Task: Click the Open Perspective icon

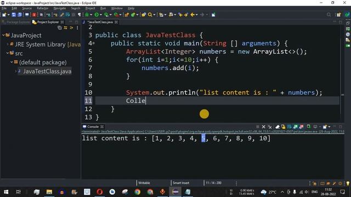Action: click(x=338, y=15)
